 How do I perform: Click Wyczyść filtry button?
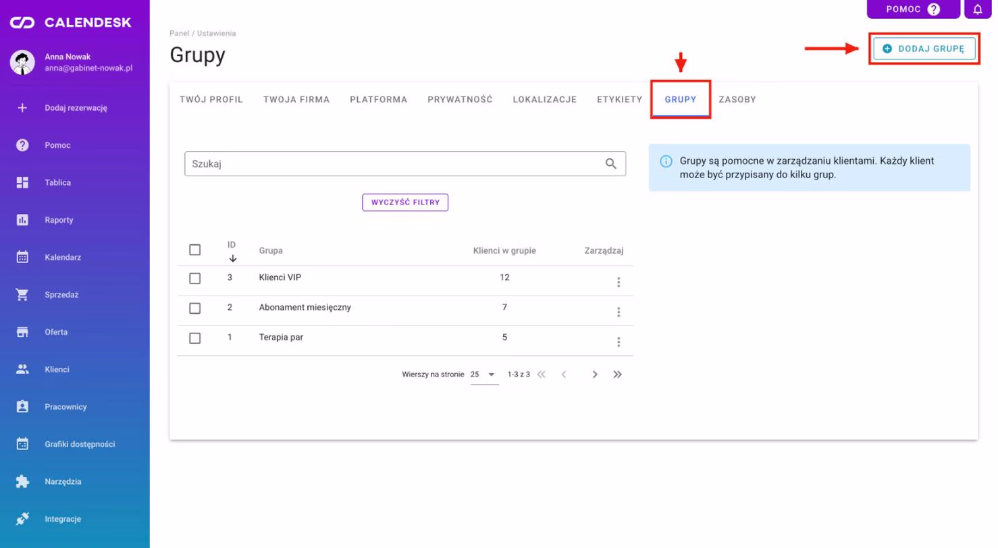(405, 202)
